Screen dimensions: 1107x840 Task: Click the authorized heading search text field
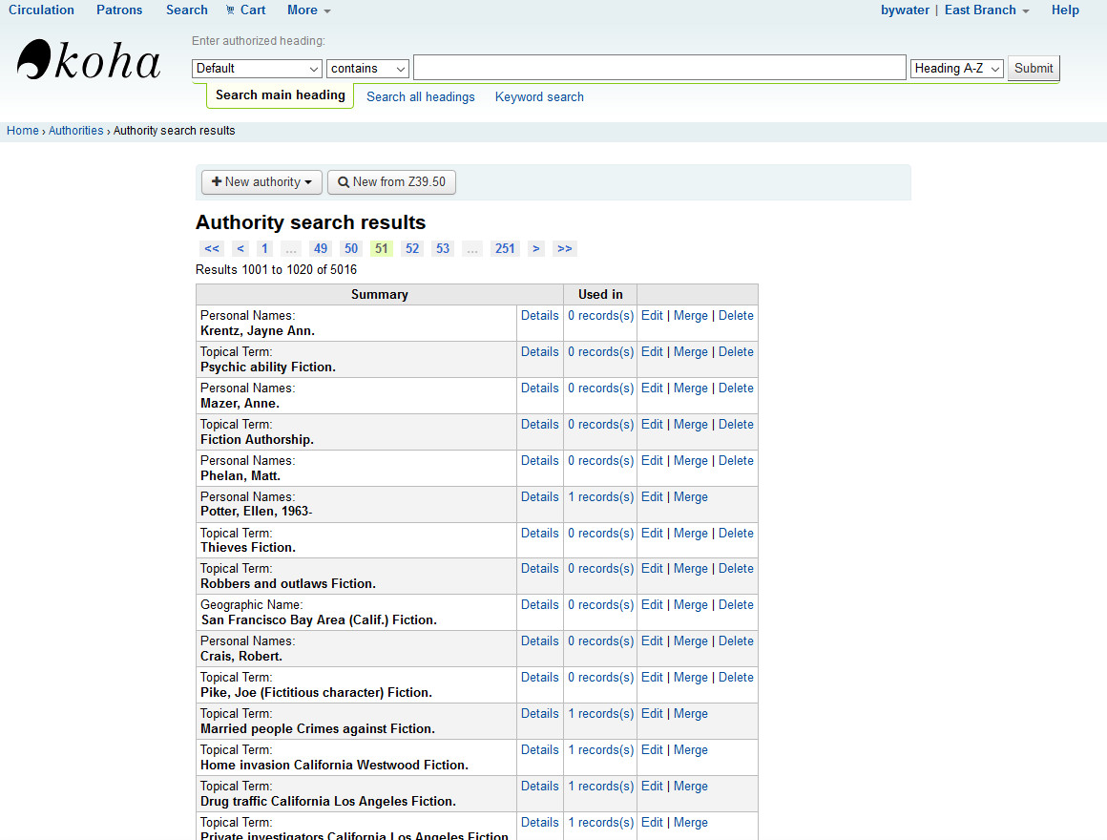coord(659,69)
